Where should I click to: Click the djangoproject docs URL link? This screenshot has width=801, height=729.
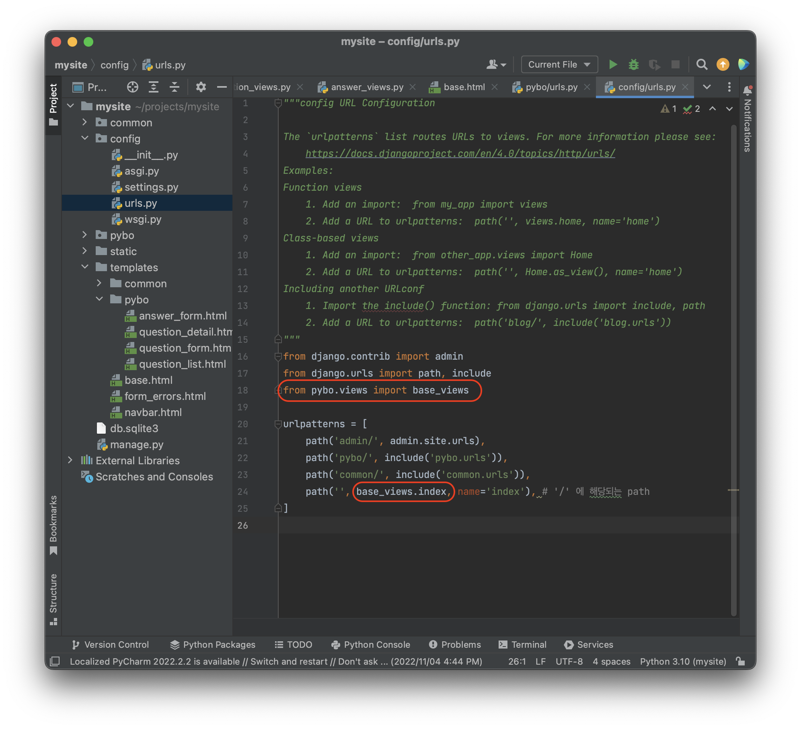coord(460,154)
